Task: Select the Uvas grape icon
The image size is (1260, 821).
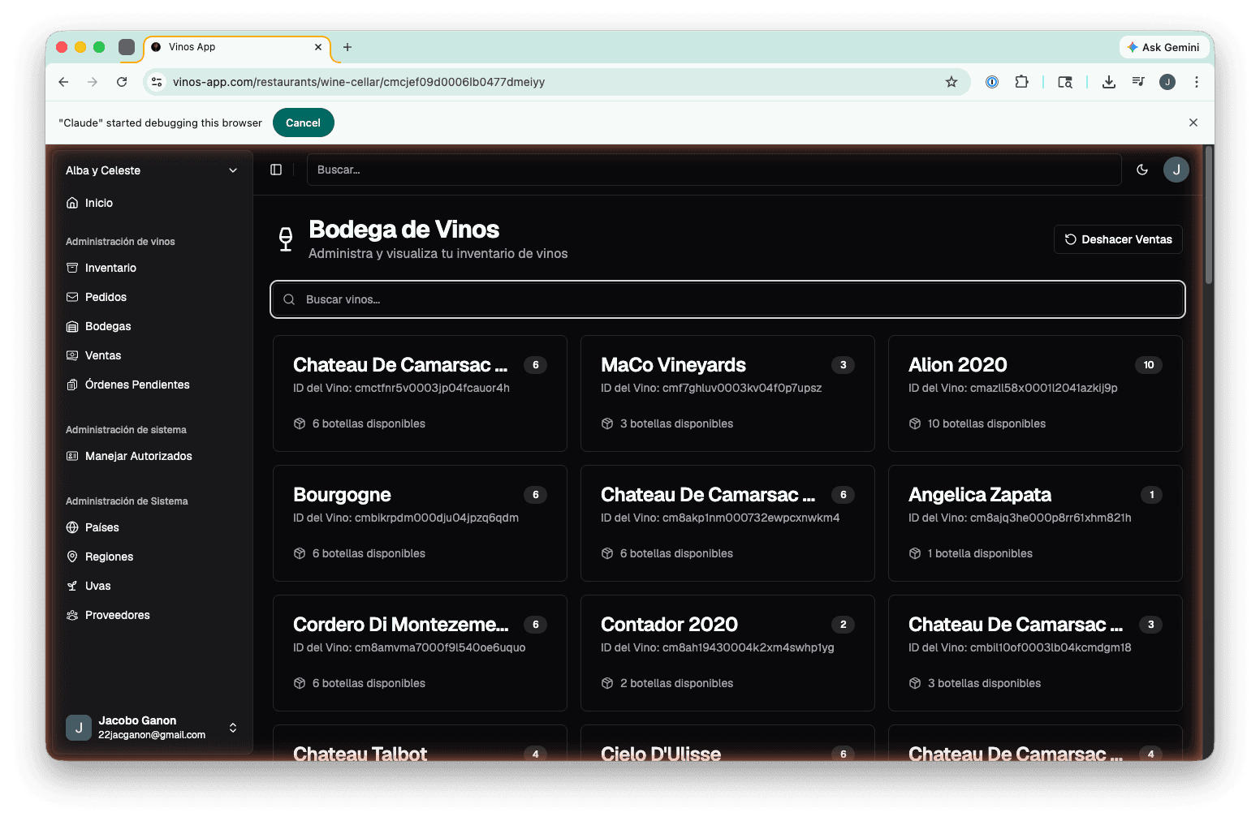Action: (73, 586)
